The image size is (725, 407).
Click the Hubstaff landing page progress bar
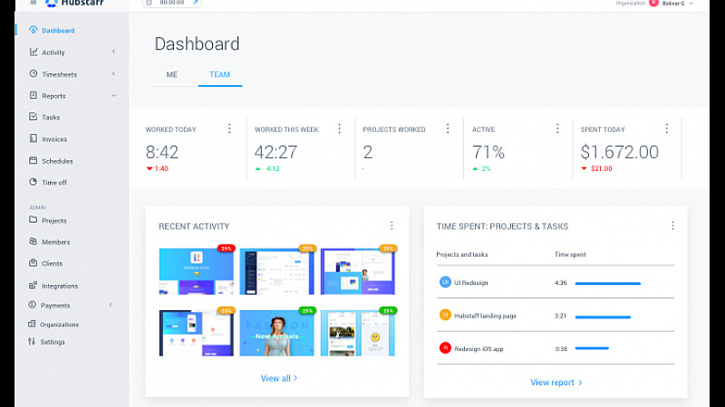pos(603,317)
